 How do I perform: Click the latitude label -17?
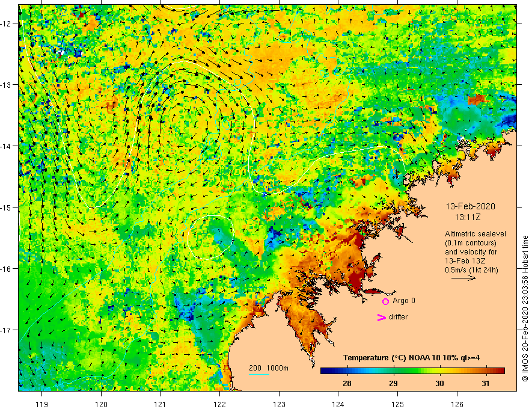(x=6, y=330)
